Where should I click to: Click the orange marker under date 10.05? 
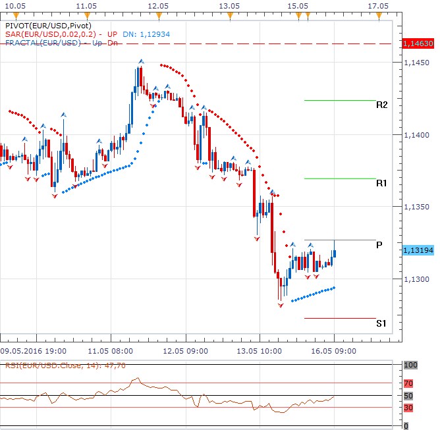point(16,15)
